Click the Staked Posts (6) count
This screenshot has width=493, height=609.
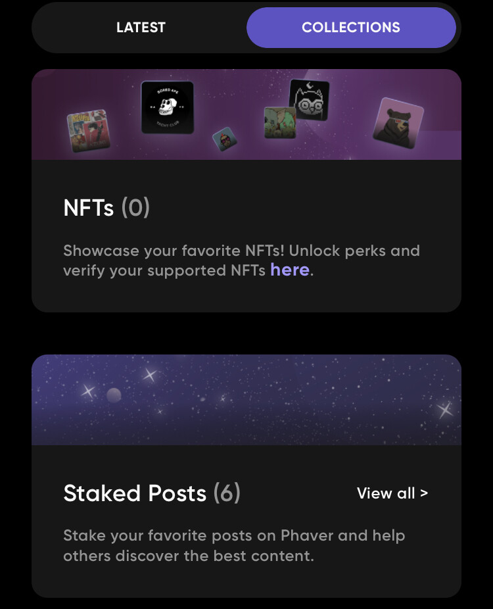click(227, 493)
